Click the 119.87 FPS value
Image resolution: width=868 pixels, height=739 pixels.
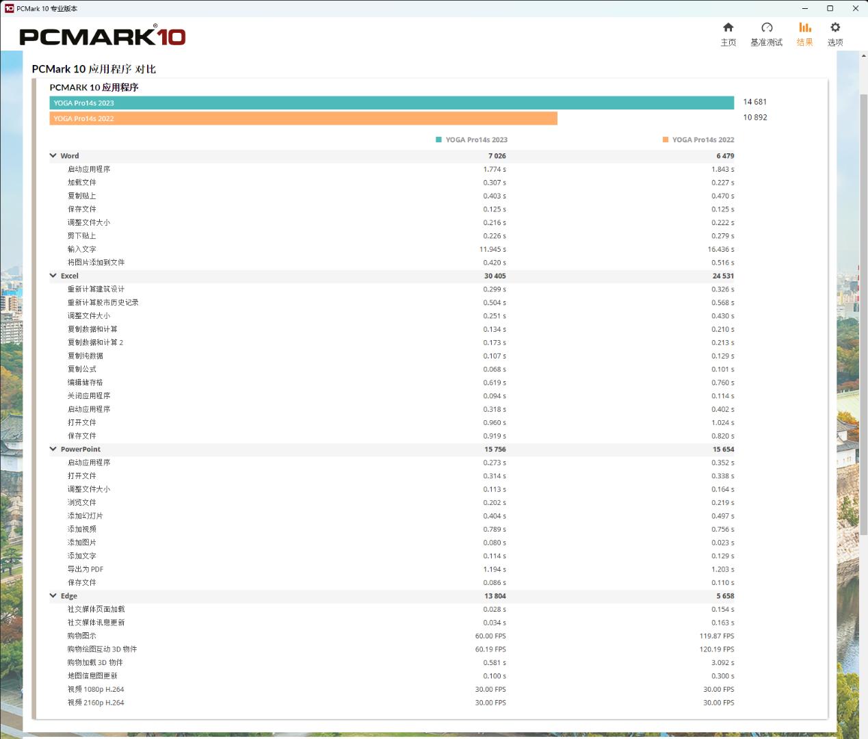[717, 636]
